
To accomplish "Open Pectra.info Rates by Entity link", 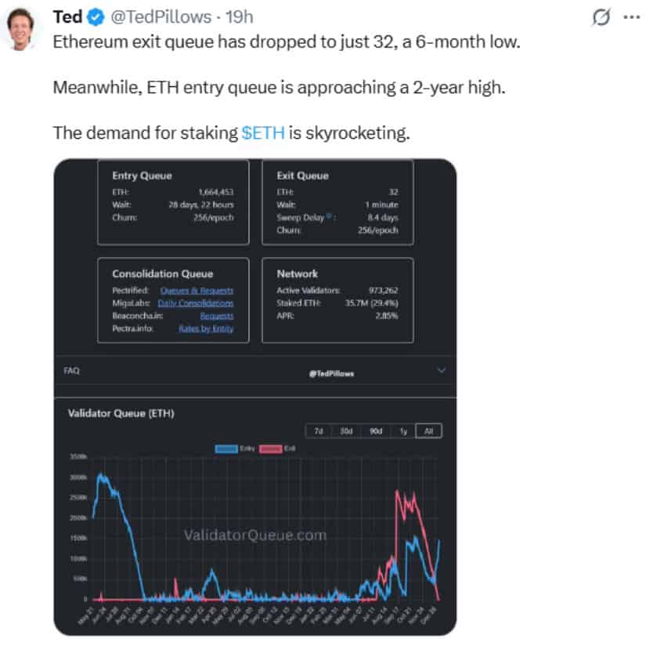I will pyautogui.click(x=206, y=328).
